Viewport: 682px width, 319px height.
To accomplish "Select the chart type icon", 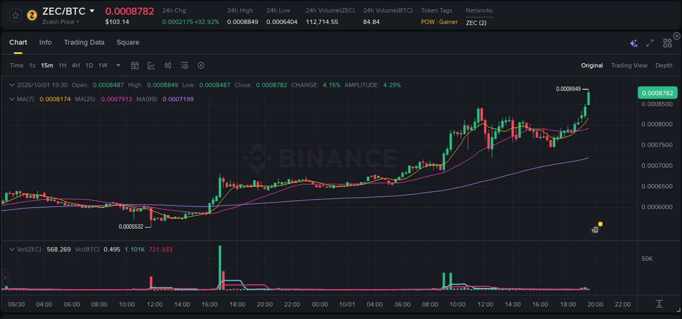I will click(151, 65).
